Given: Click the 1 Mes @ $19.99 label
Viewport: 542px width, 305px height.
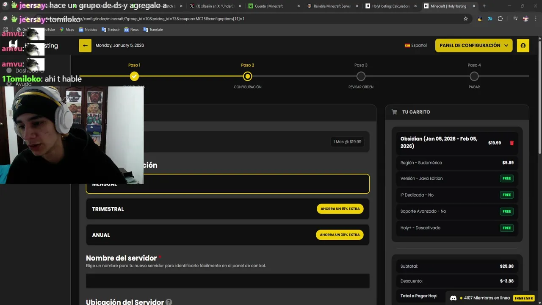Looking at the screenshot, I should point(347,142).
